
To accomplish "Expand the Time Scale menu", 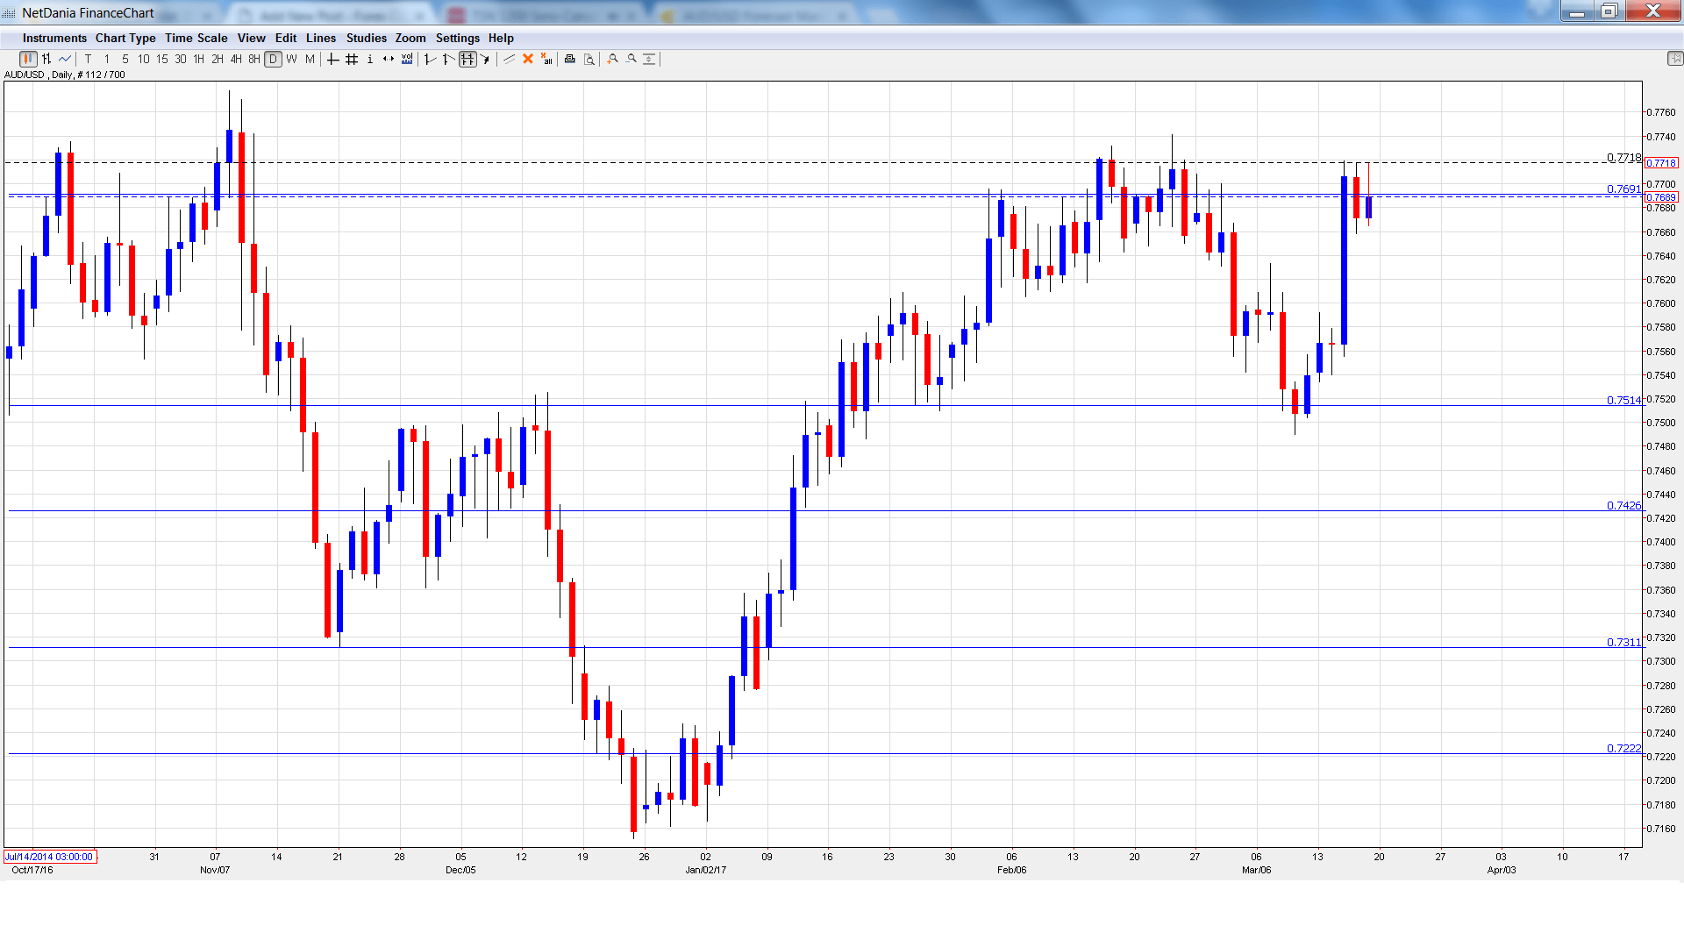I will pyautogui.click(x=196, y=38).
